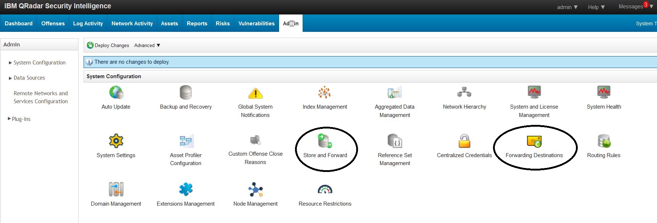Switch to the Network Activity tab
The image size is (657, 223).
pyautogui.click(x=132, y=23)
